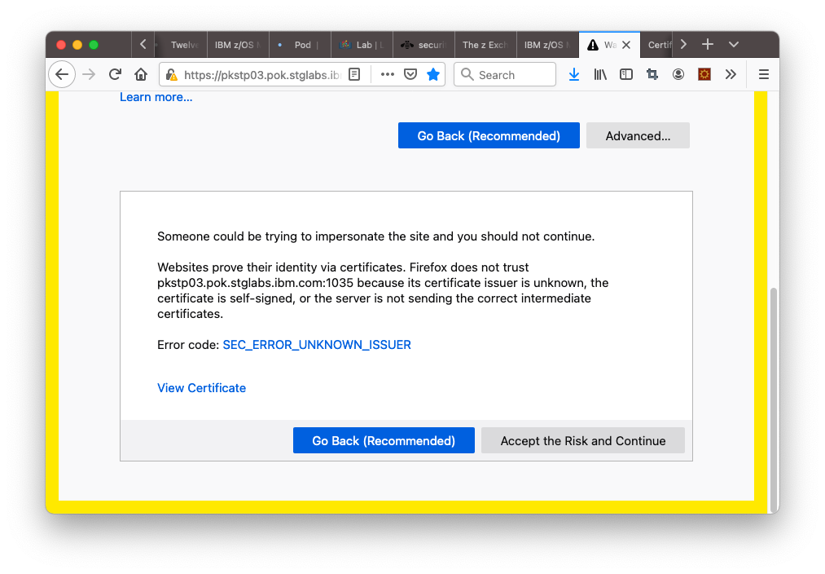List all tabs with the down chevron
Screen dimensions: 825x574
(734, 44)
